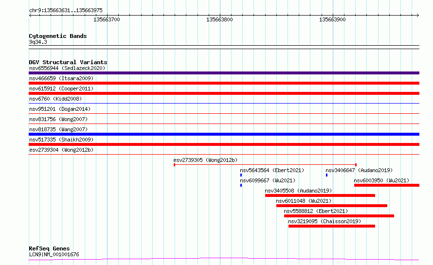Click the 9q34.3 cytogenetic band bar
Image resolution: width=433 pixels, height=265 pixels.
pos(224,47)
